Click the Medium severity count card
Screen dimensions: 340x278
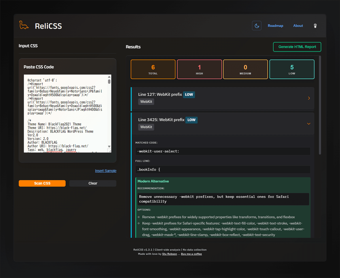tap(245, 69)
